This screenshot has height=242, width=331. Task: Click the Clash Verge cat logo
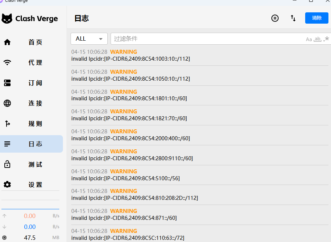(7, 19)
